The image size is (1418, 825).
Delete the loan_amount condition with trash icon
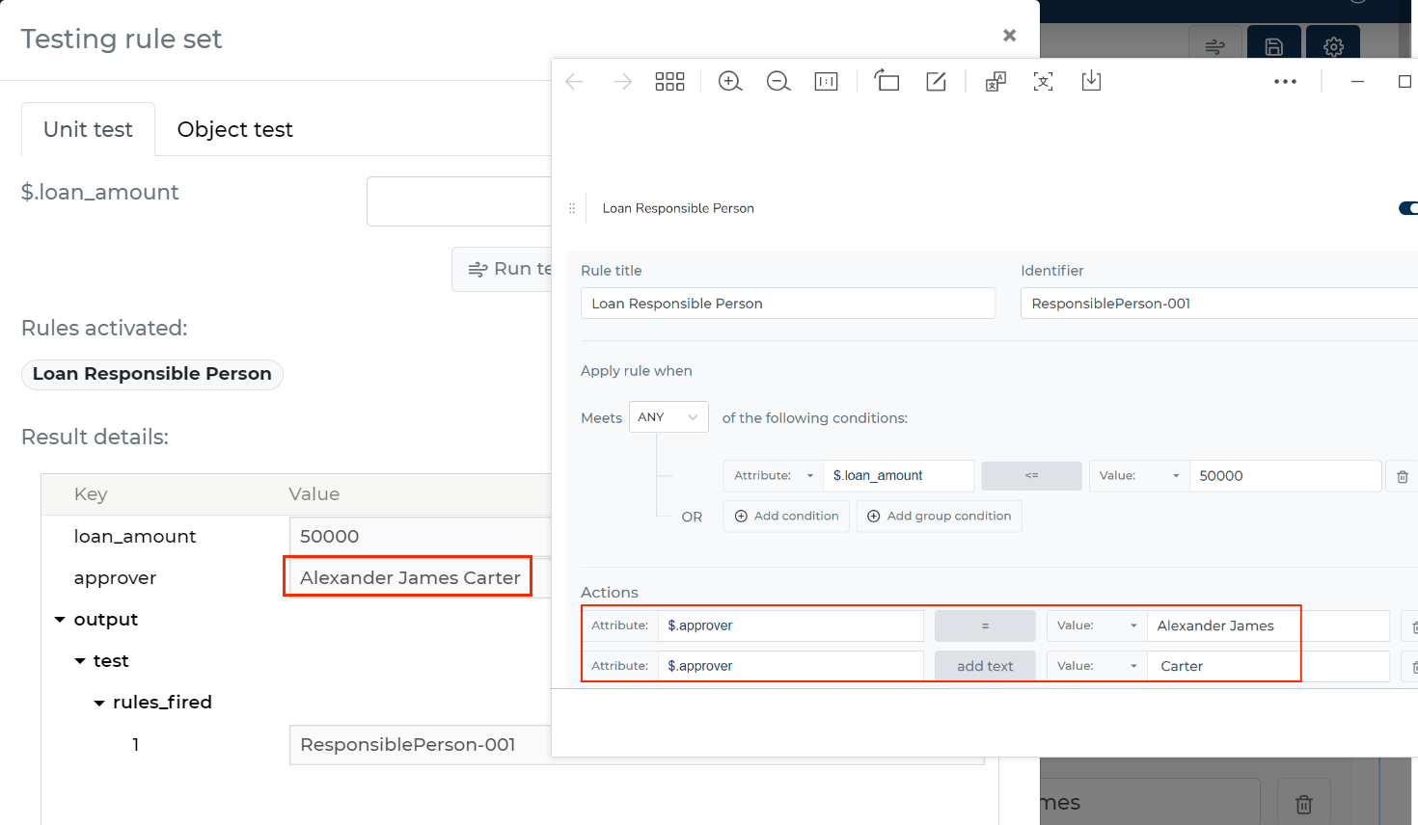1403,476
